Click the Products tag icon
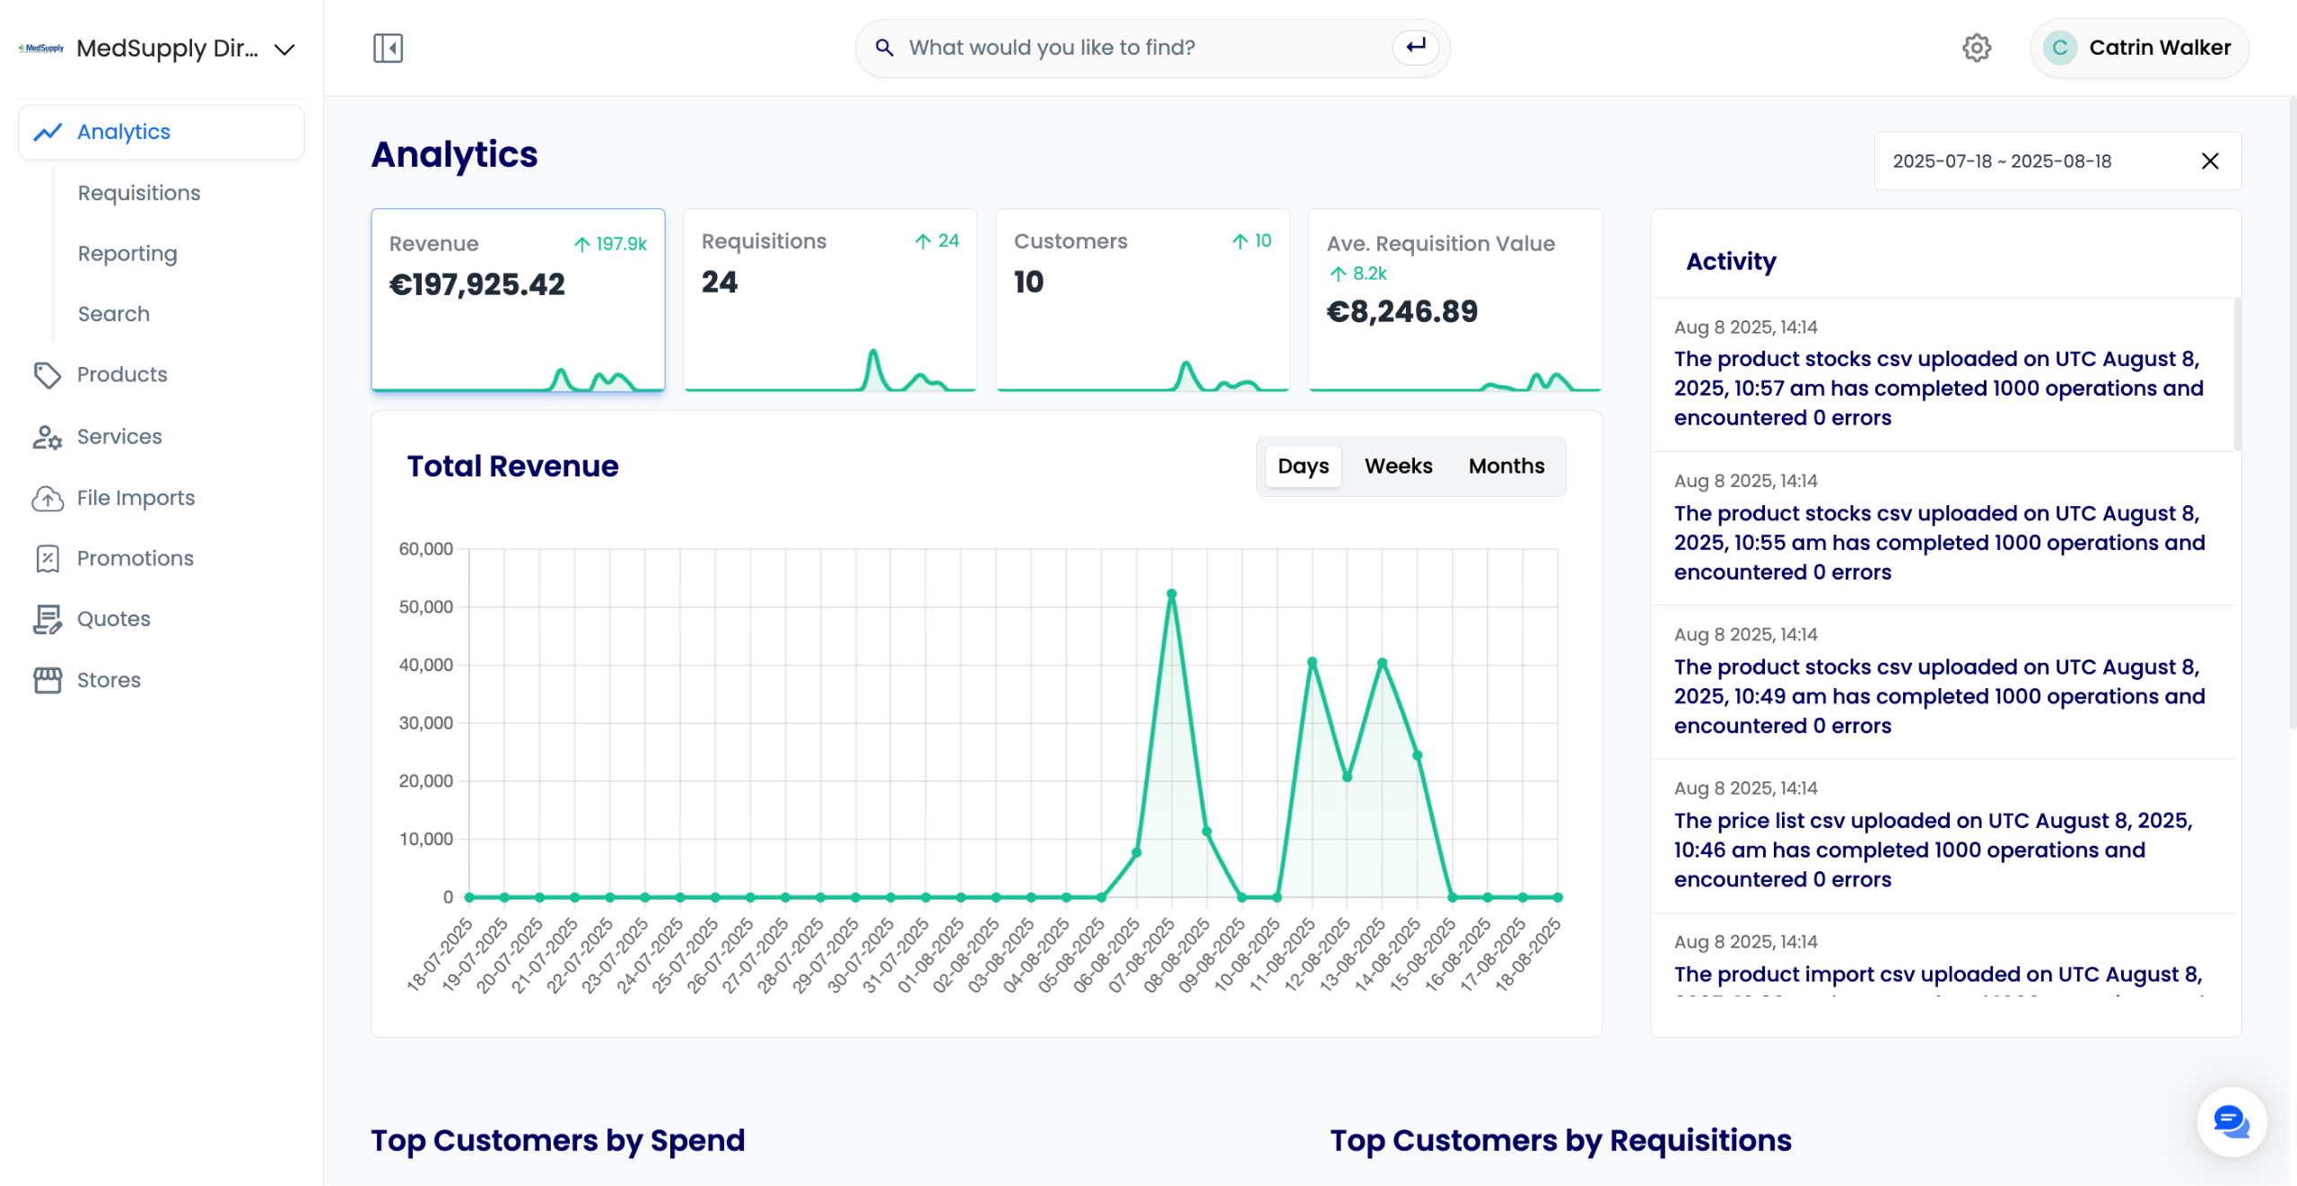The image size is (2297, 1186). (47, 375)
